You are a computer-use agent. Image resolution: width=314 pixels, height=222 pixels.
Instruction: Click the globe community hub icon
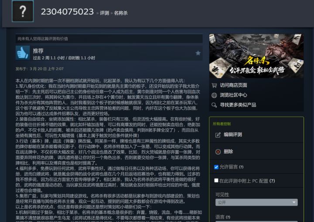[214, 95]
